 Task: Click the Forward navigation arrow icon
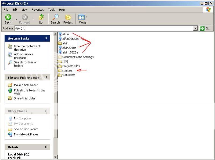(25, 17)
